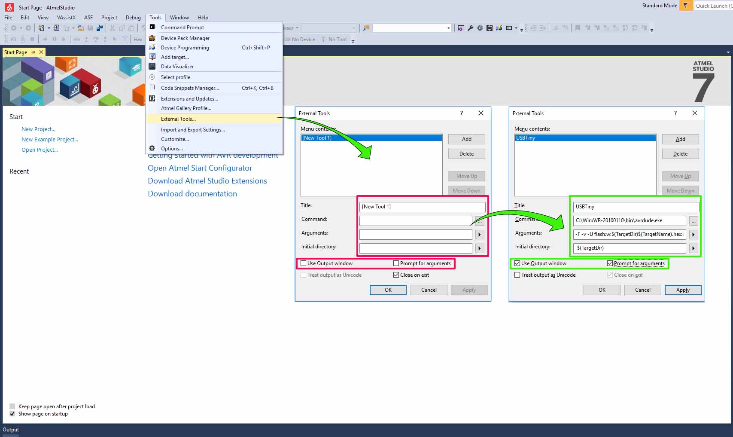The height and width of the screenshot is (437, 733).
Task: Click the Copy toolbar icon
Action: click(122, 28)
